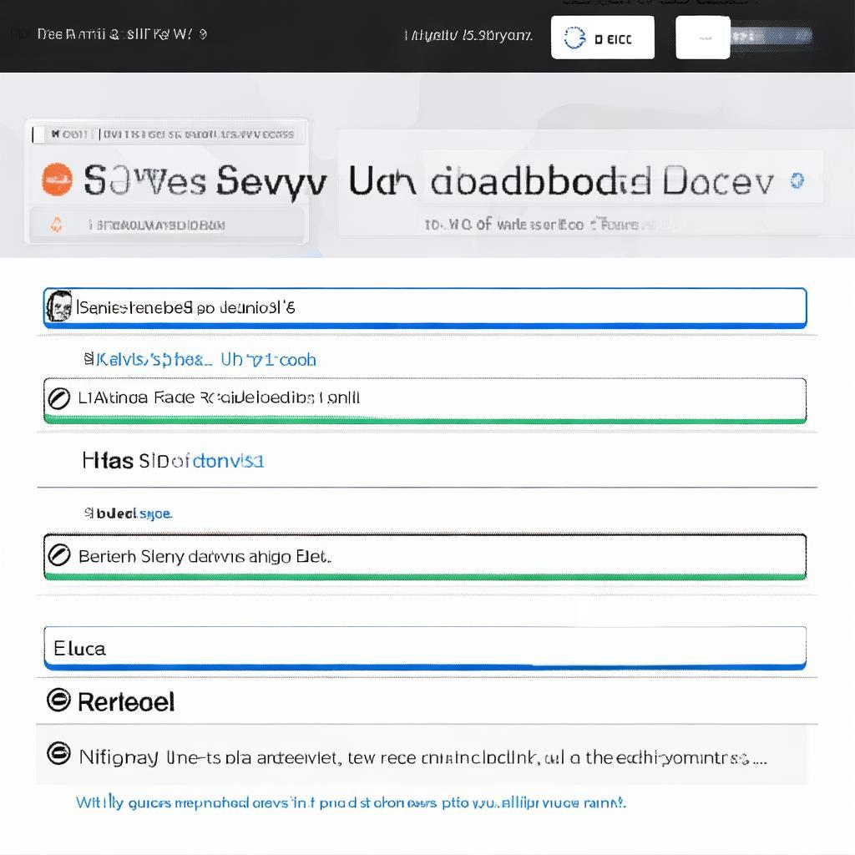Select the 'Berierh Sleny darwvis ahigo' field
The height and width of the screenshot is (855, 855).
point(425,557)
